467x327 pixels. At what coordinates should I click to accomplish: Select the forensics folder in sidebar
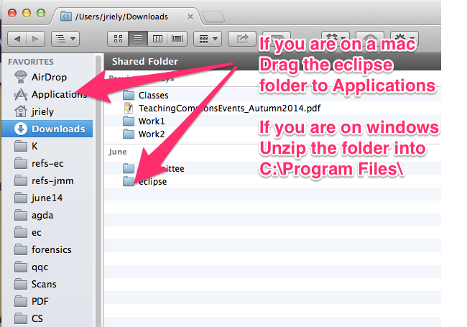pyautogui.click(x=53, y=250)
